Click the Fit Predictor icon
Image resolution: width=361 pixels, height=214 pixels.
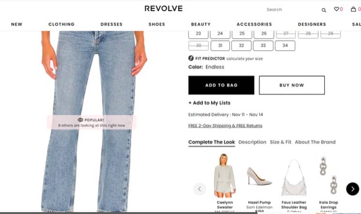pyautogui.click(x=191, y=58)
